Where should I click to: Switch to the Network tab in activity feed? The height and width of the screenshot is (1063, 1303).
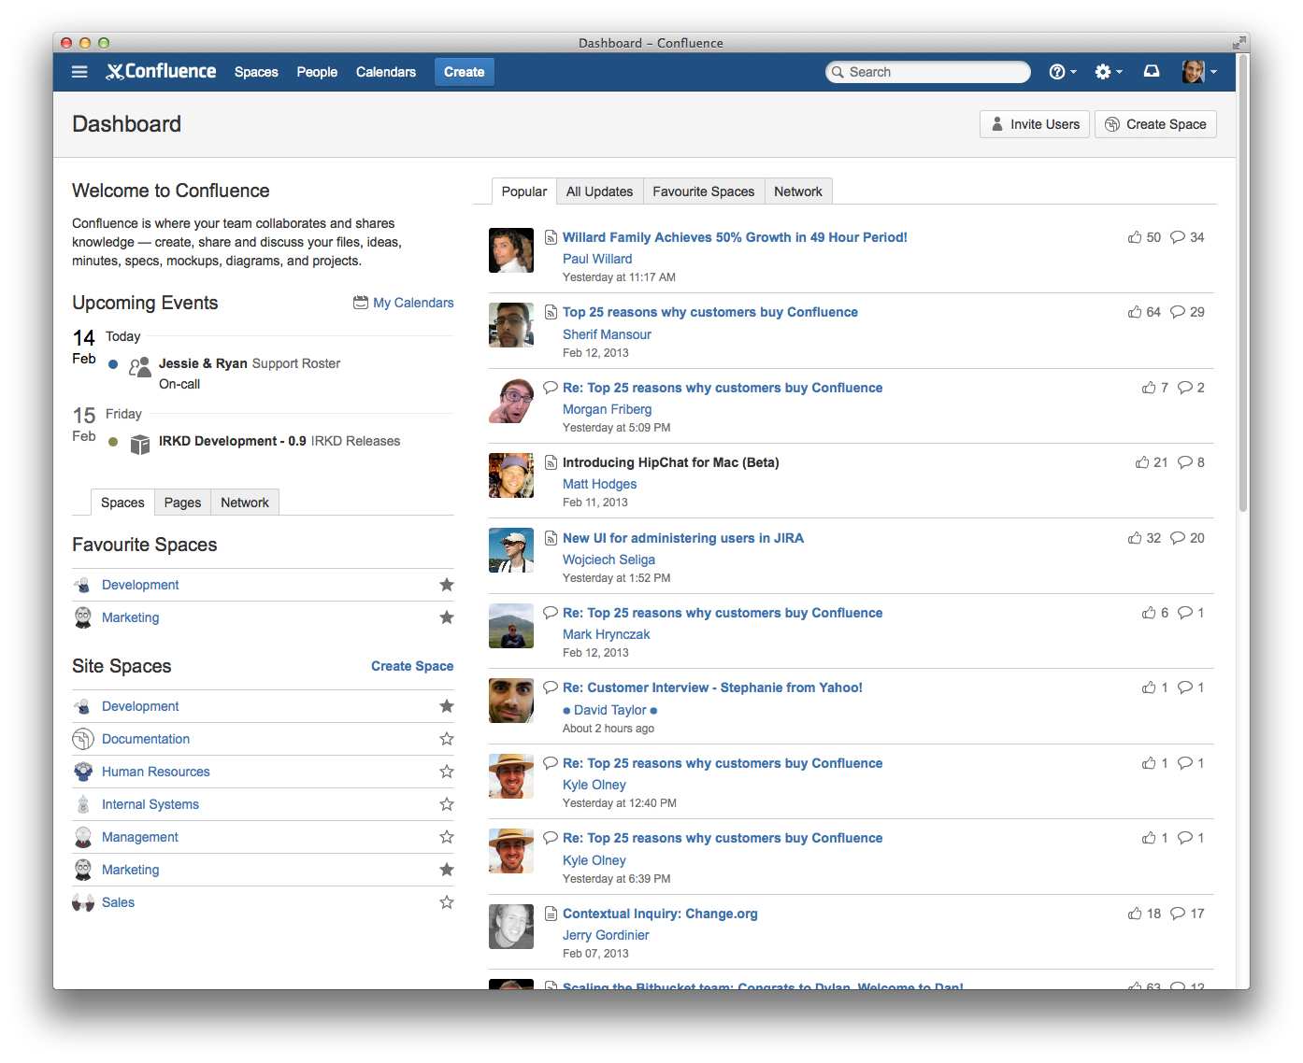coord(798,191)
